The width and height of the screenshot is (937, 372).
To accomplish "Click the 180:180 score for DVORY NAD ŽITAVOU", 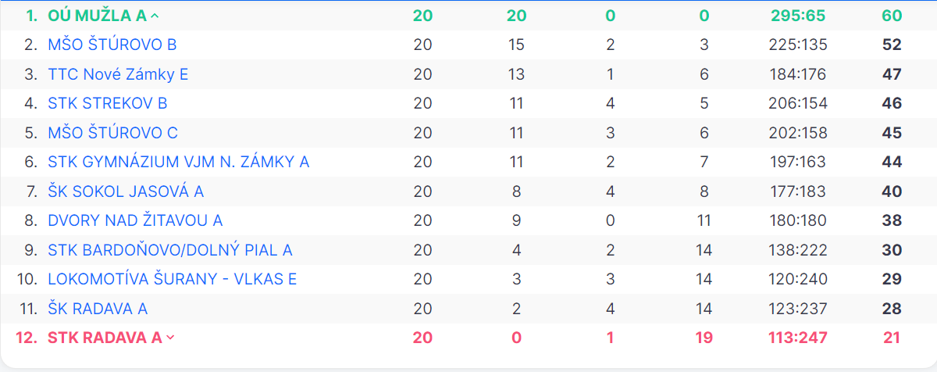I will pyautogui.click(x=798, y=220).
